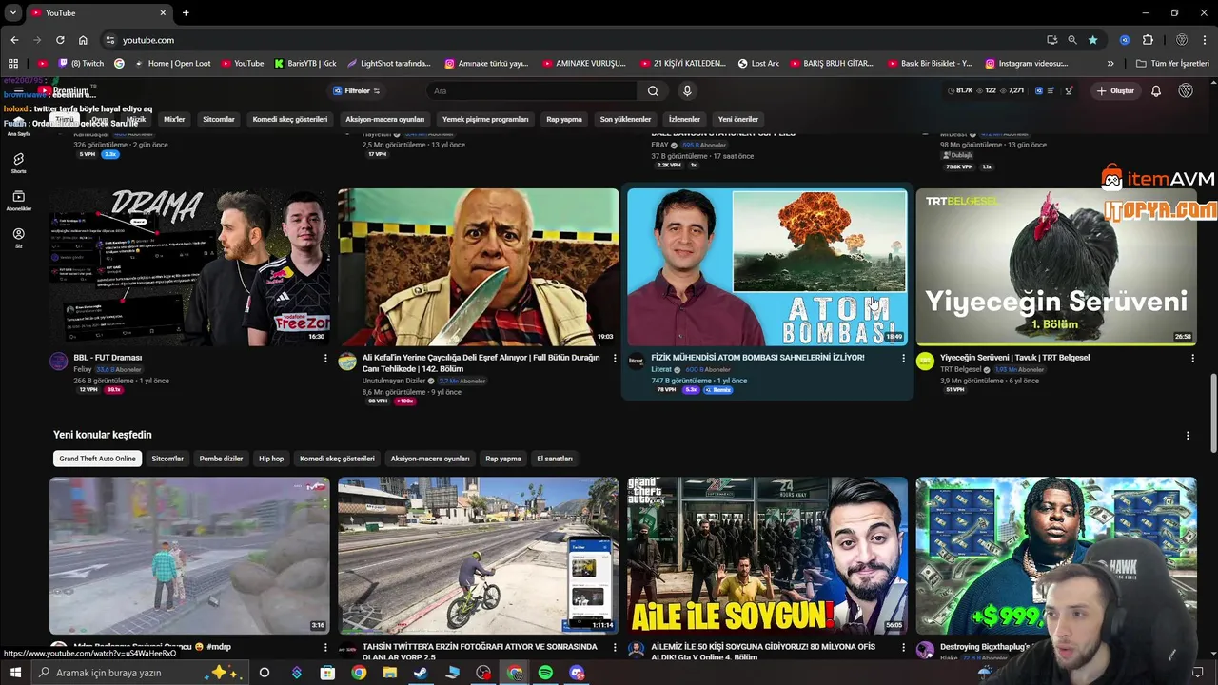Click the YouTube search input field

[x=533, y=91]
